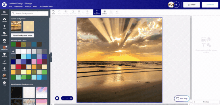Open the Collaborate menu

tap(18, 6)
